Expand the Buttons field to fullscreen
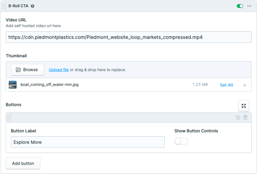This screenshot has height=174, width=257. pos(243,106)
